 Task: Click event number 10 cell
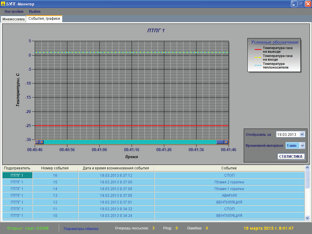[55, 215]
